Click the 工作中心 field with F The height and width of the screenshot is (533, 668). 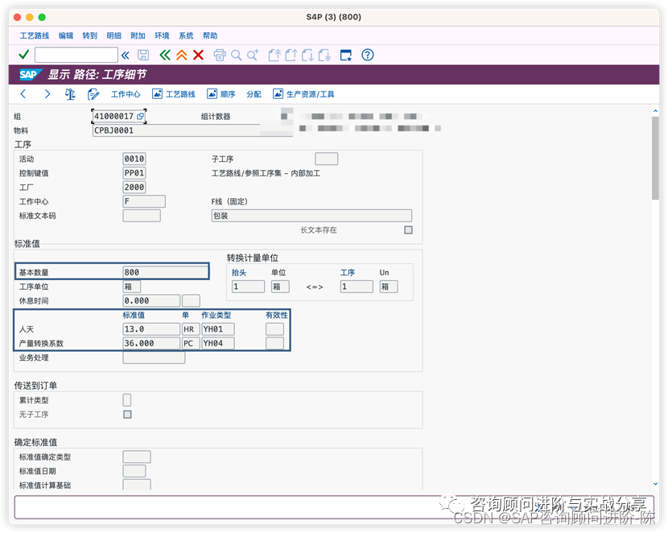pyautogui.click(x=144, y=201)
